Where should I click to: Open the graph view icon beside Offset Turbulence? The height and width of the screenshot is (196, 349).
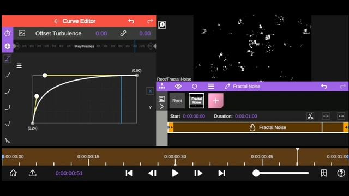click(22, 33)
